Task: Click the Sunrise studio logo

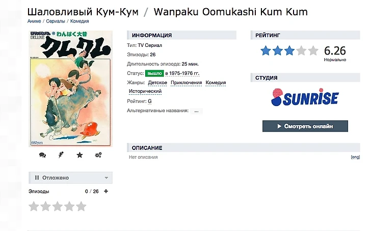Action: (305, 97)
